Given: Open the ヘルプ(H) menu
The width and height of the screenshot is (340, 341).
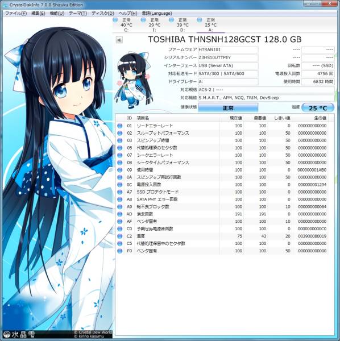Looking at the screenshot, I should pyautogui.click(x=128, y=14).
